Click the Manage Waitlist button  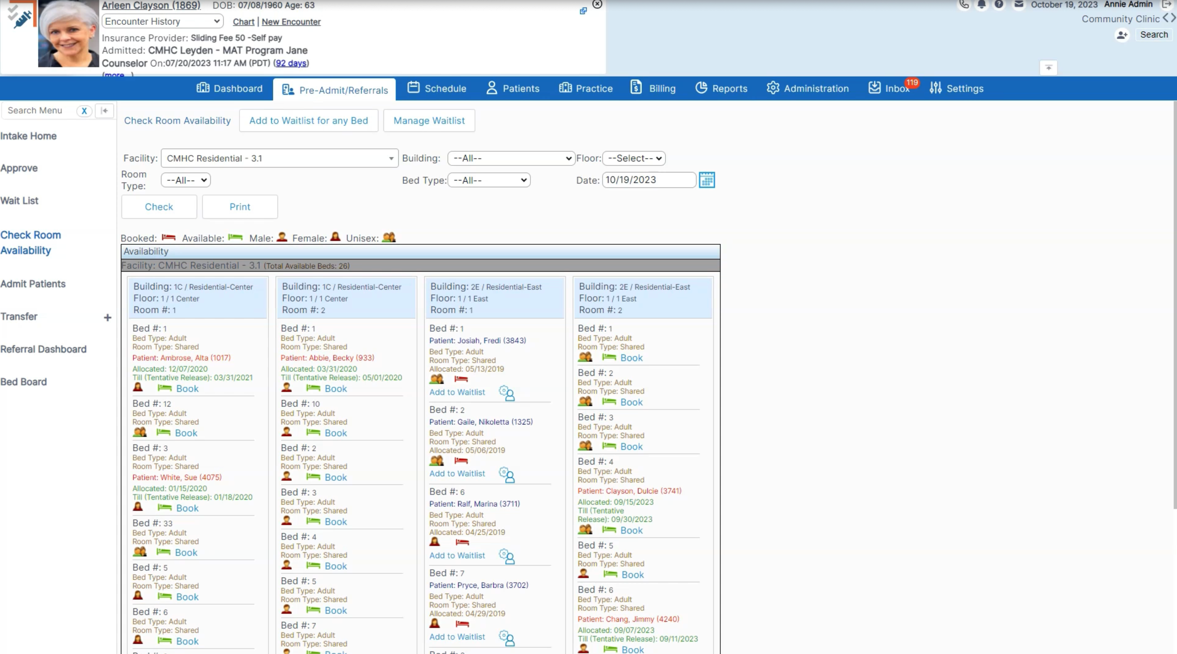429,120
